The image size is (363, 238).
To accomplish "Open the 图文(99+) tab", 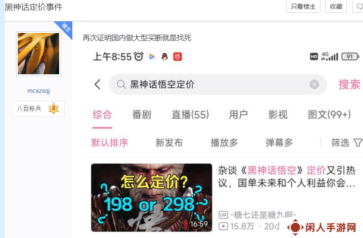I will click(x=329, y=115).
